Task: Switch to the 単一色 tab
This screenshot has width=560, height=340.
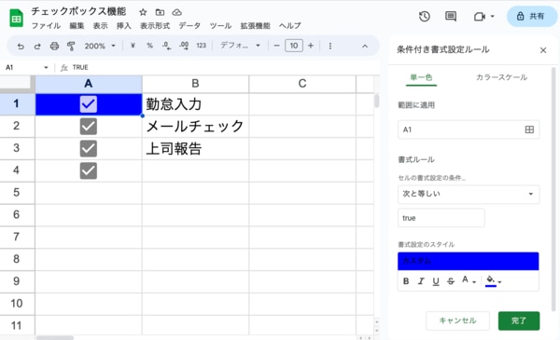Action: 421,77
